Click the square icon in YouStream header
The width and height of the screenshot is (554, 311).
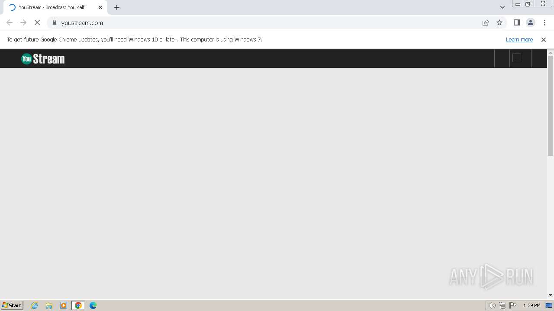[517, 58]
